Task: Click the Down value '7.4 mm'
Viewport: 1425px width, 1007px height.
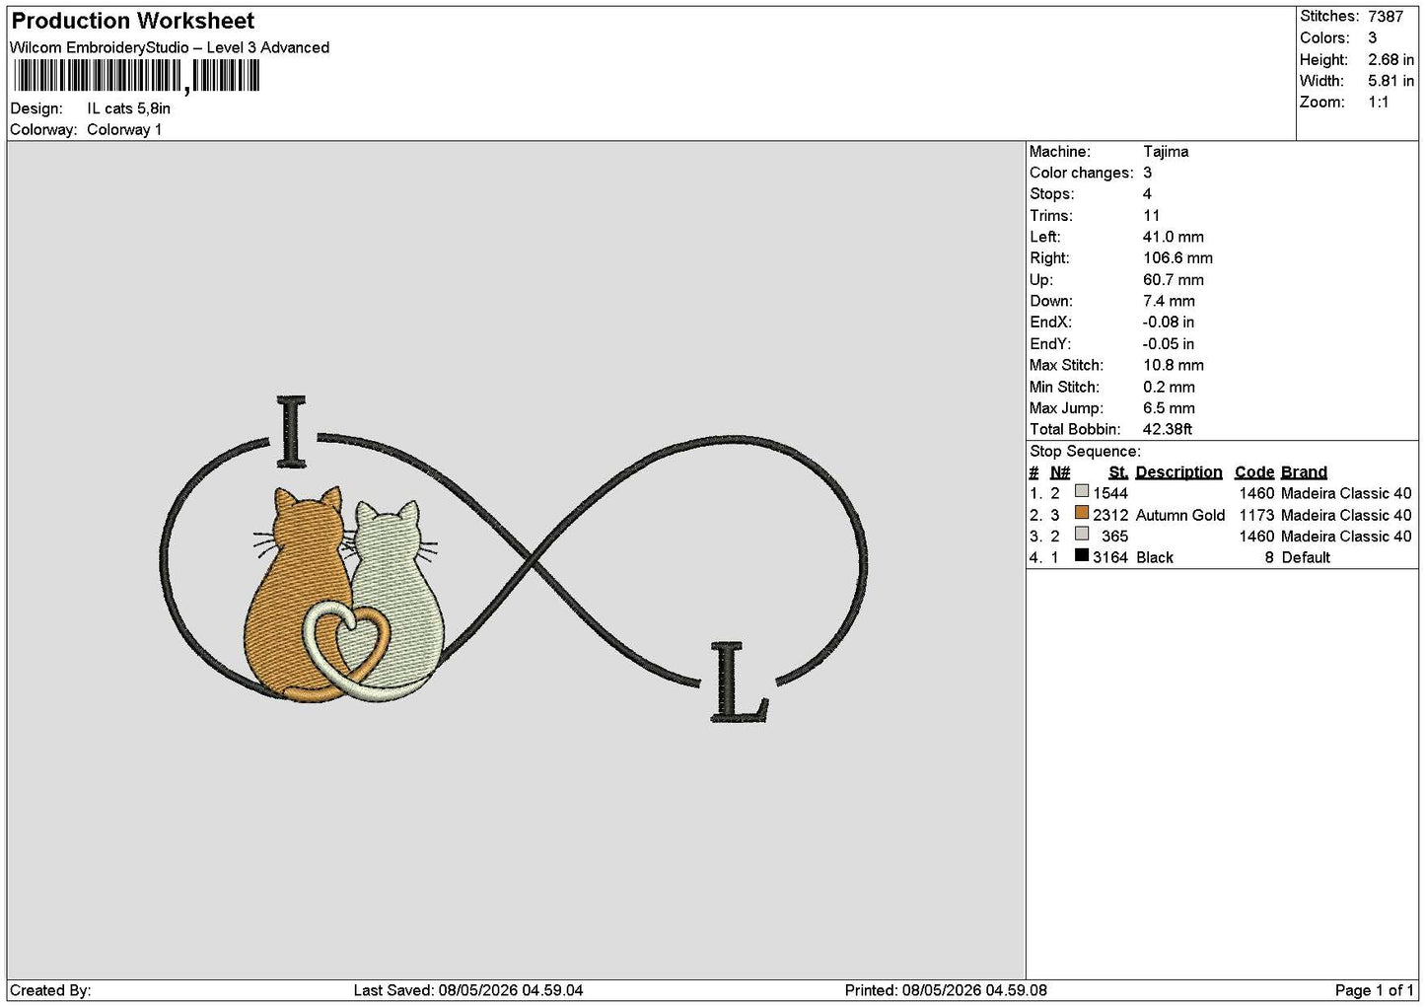Action: click(1169, 301)
